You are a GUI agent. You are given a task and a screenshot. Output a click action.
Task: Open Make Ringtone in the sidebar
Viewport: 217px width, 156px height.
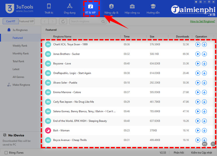[19, 85]
